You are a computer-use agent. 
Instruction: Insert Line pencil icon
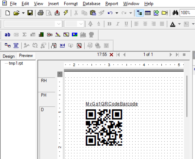58,35
